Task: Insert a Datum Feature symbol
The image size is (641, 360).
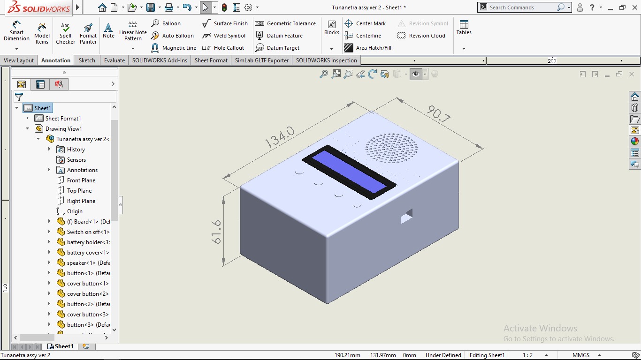Action: click(x=279, y=36)
